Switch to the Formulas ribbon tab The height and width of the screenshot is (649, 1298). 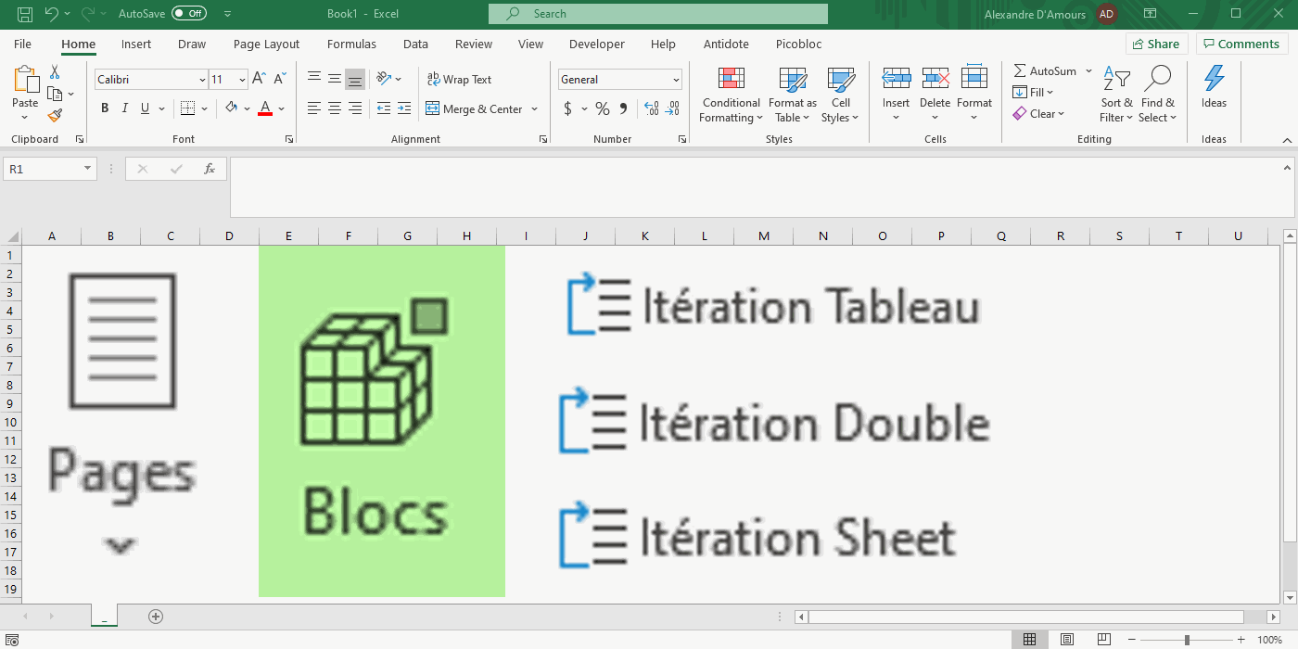click(351, 44)
